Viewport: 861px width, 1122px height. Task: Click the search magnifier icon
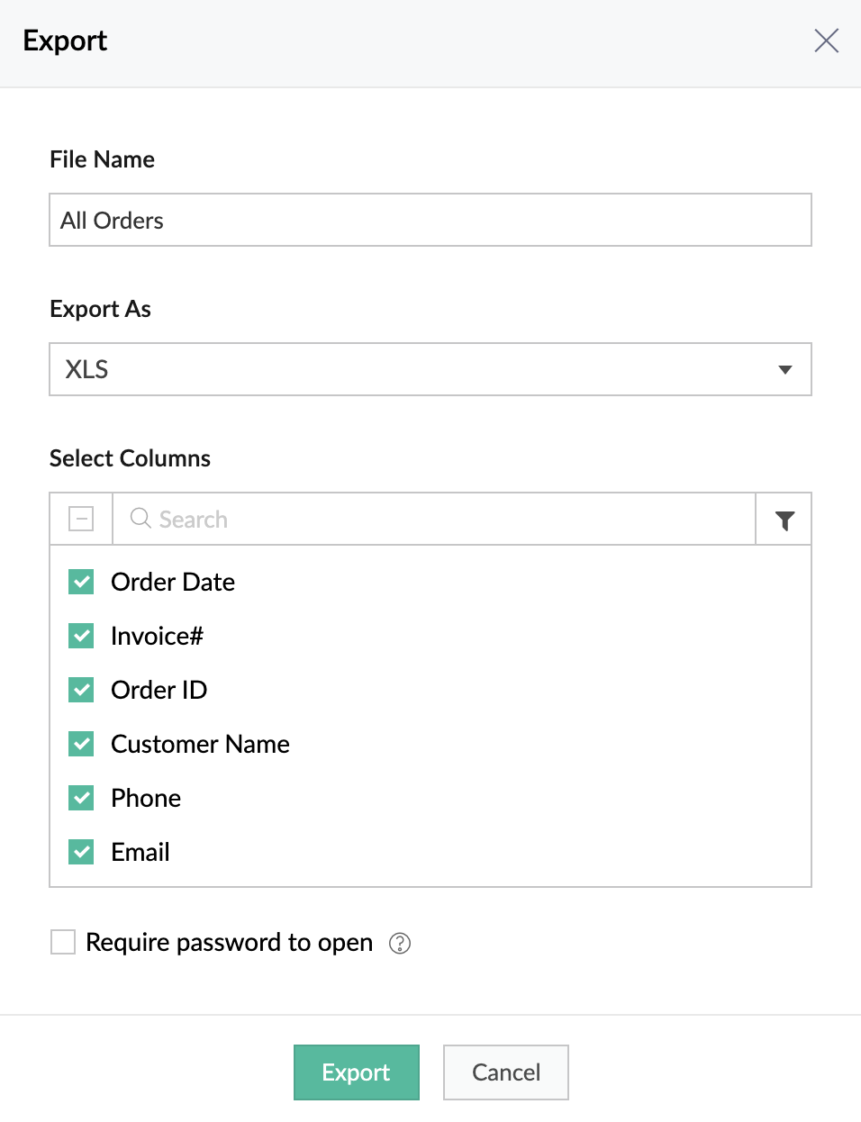[140, 519]
